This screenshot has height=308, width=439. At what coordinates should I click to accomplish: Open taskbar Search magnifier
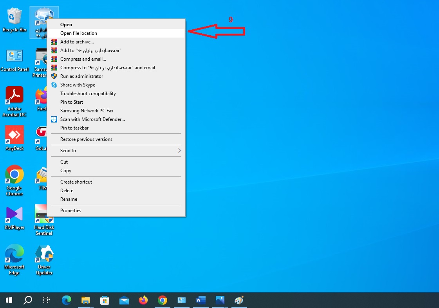pyautogui.click(x=28, y=300)
